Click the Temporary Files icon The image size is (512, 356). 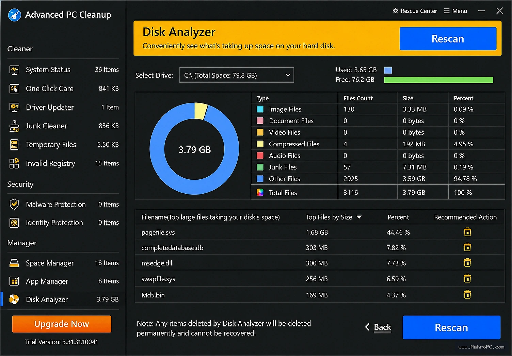[14, 145]
